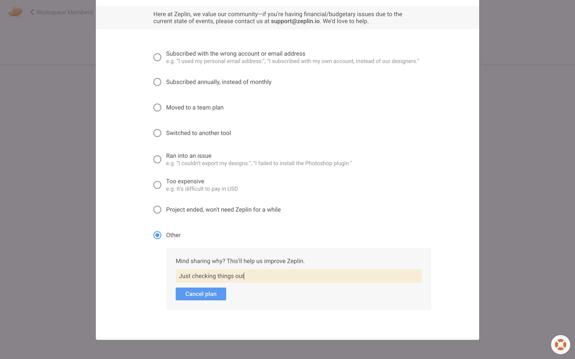Choose 'Moved to a team plan' option
Viewport: 575px width, 359px height.
tap(157, 107)
